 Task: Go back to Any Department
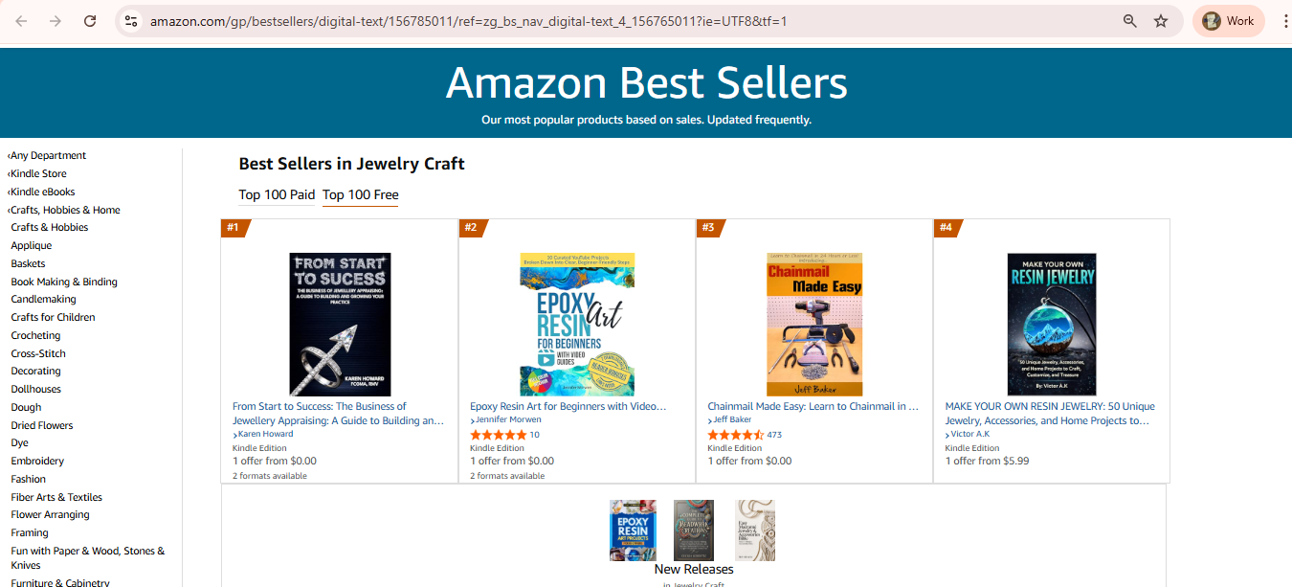pos(48,155)
